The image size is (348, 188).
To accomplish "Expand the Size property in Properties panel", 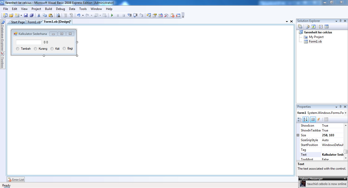I will click(298, 135).
